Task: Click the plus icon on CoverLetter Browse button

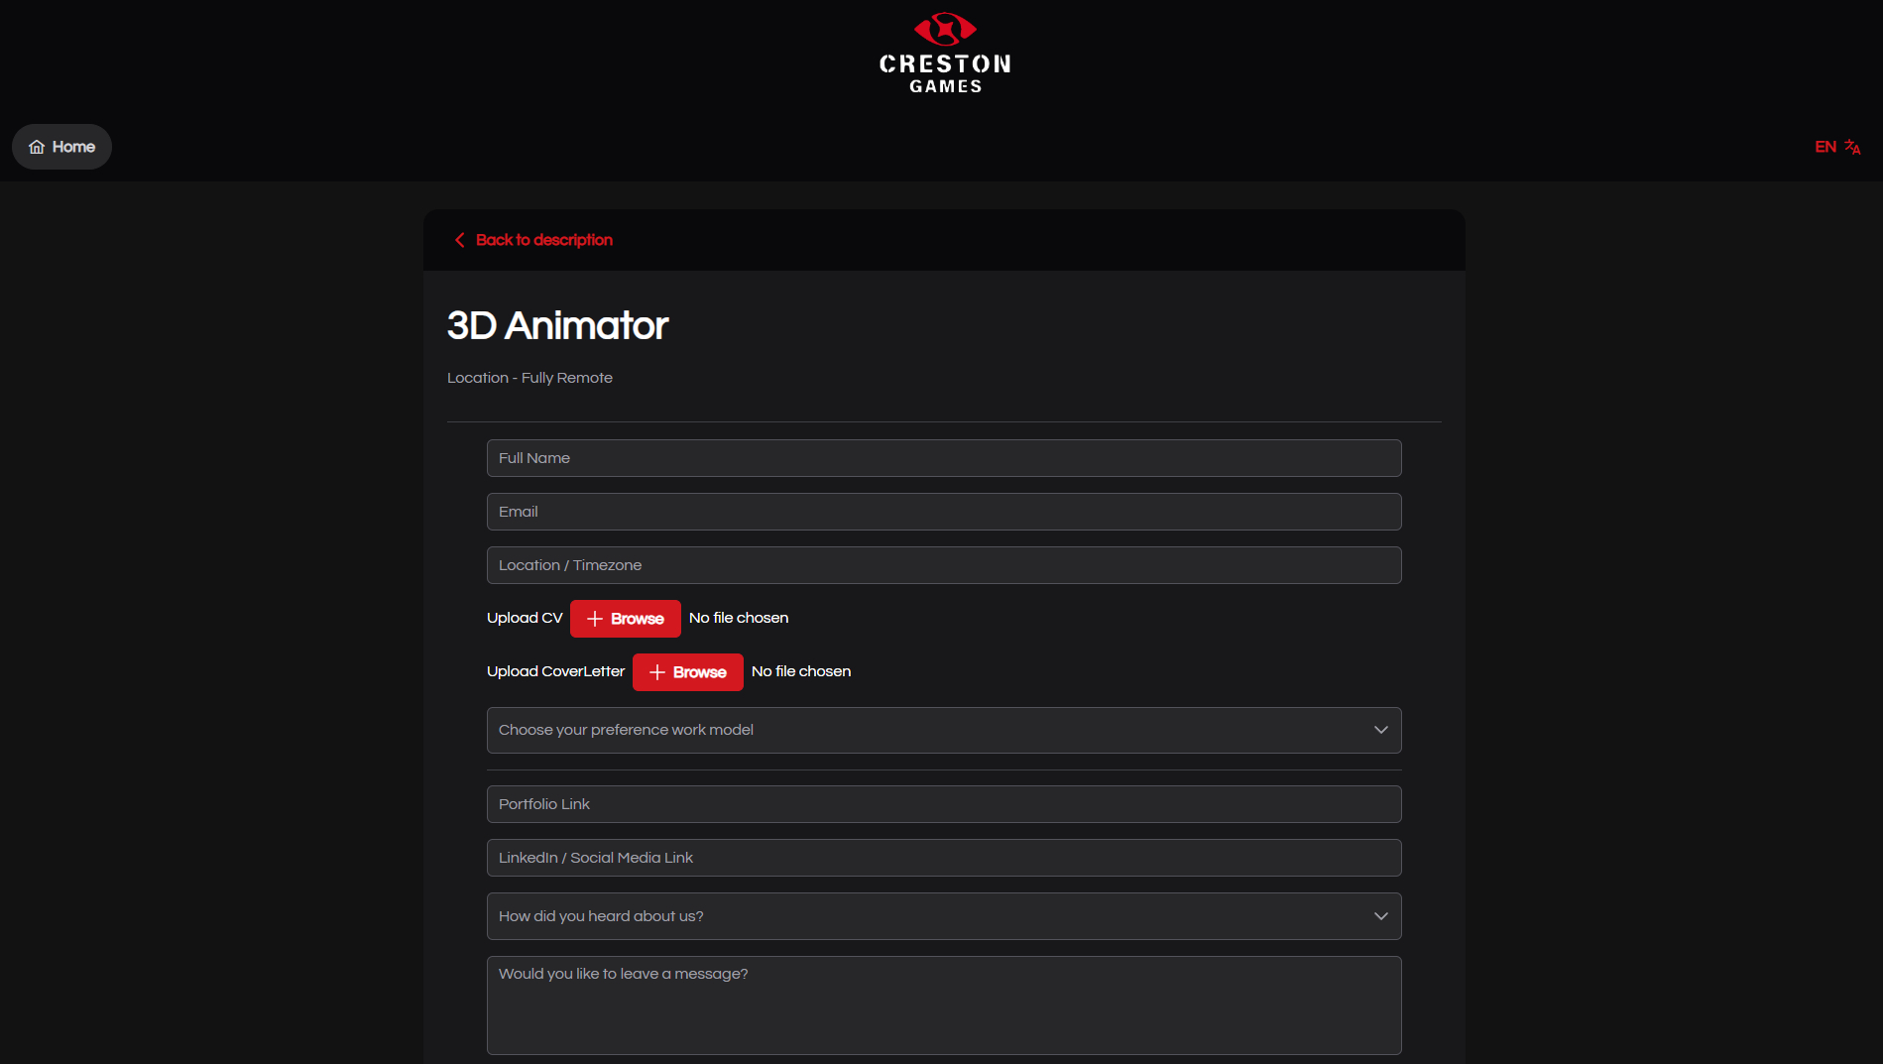Action: coord(656,672)
